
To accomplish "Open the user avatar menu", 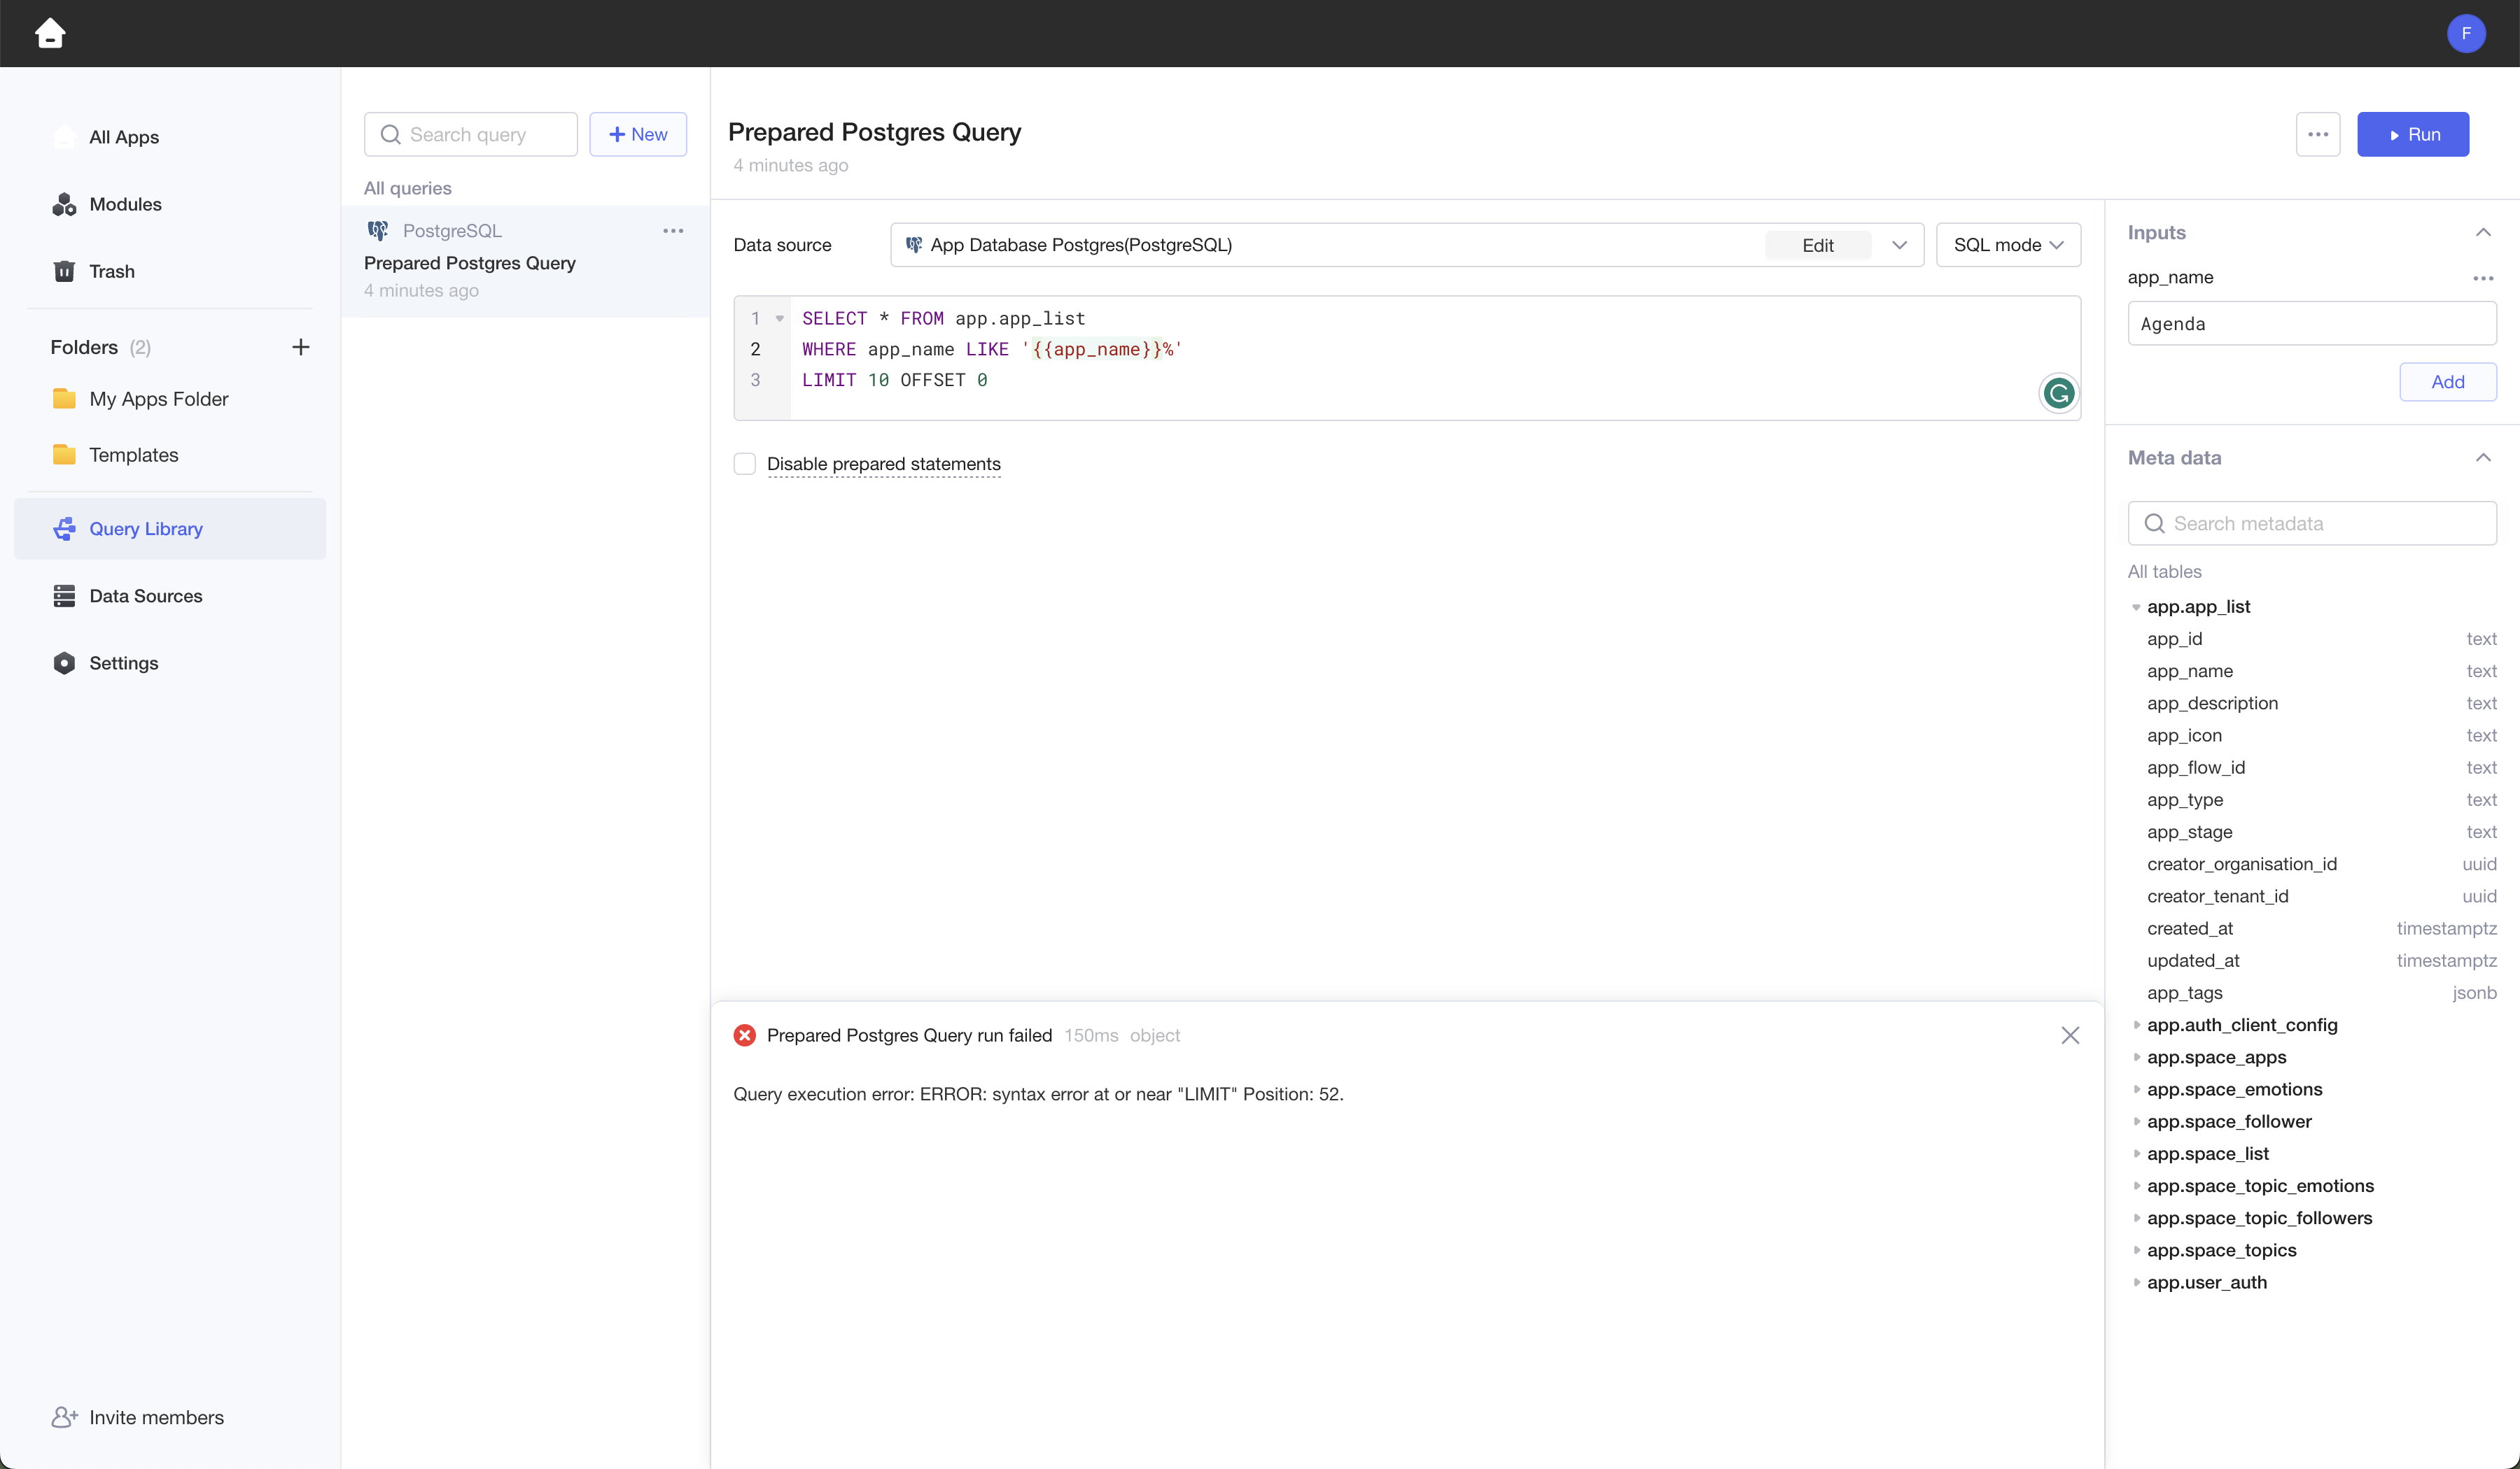I will [x=2465, y=33].
